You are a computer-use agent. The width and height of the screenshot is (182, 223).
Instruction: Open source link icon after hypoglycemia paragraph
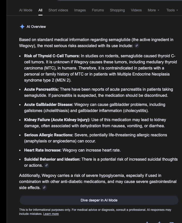coord(44,188)
